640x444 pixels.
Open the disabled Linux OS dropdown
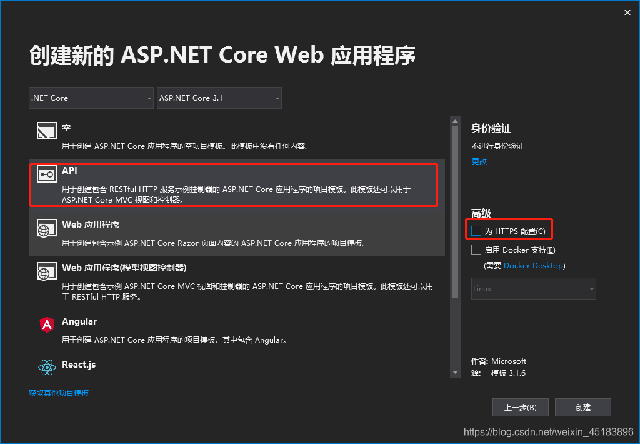tap(534, 289)
